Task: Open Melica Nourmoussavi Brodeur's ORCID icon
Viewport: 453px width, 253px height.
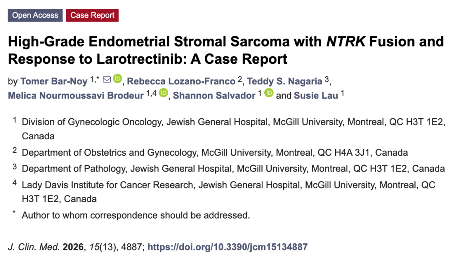Action: 164,93
